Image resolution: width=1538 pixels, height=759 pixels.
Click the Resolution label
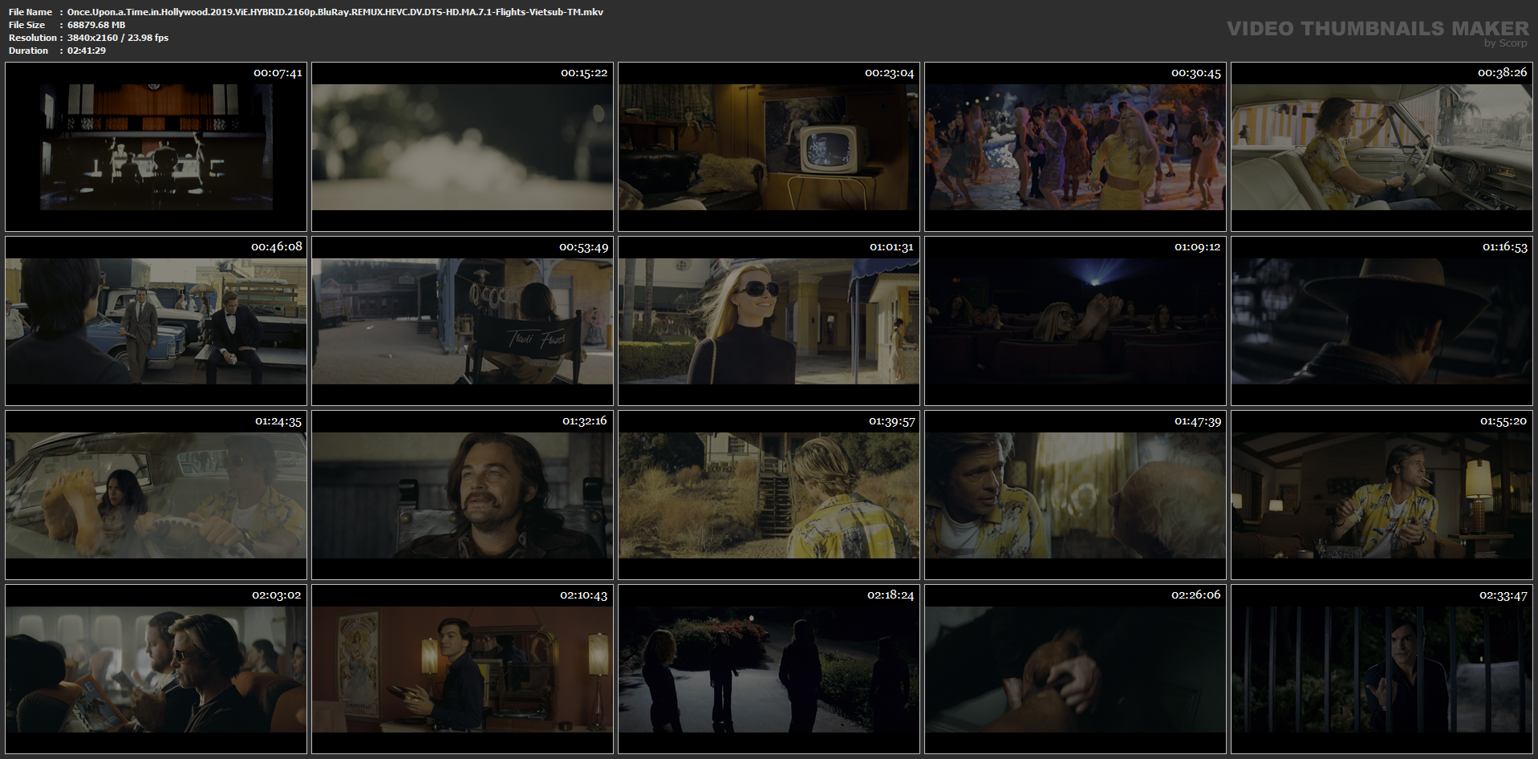[x=33, y=38]
